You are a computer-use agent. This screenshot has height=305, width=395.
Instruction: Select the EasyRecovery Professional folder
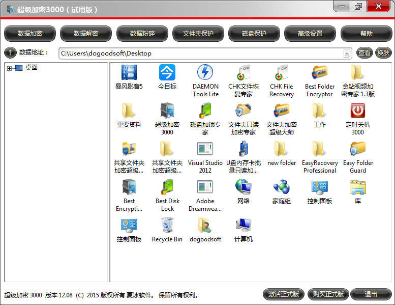[x=320, y=149]
